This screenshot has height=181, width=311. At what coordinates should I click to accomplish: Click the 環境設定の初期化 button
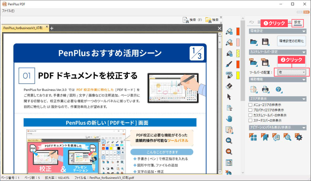292,41
